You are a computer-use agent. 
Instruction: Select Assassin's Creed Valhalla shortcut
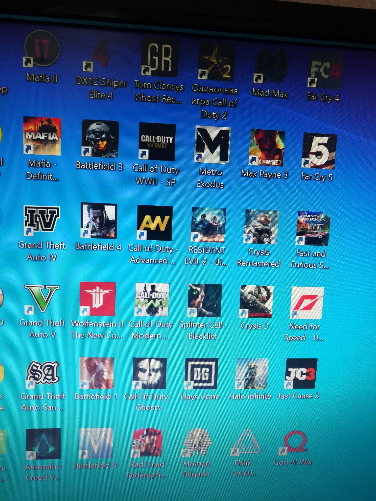43,443
